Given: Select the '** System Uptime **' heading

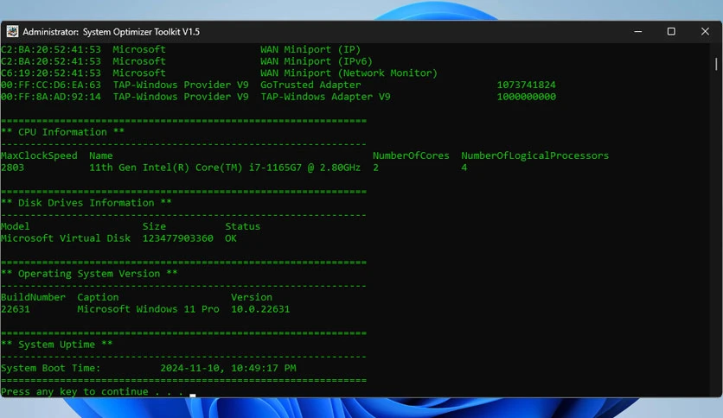Looking at the screenshot, I should coord(57,345).
